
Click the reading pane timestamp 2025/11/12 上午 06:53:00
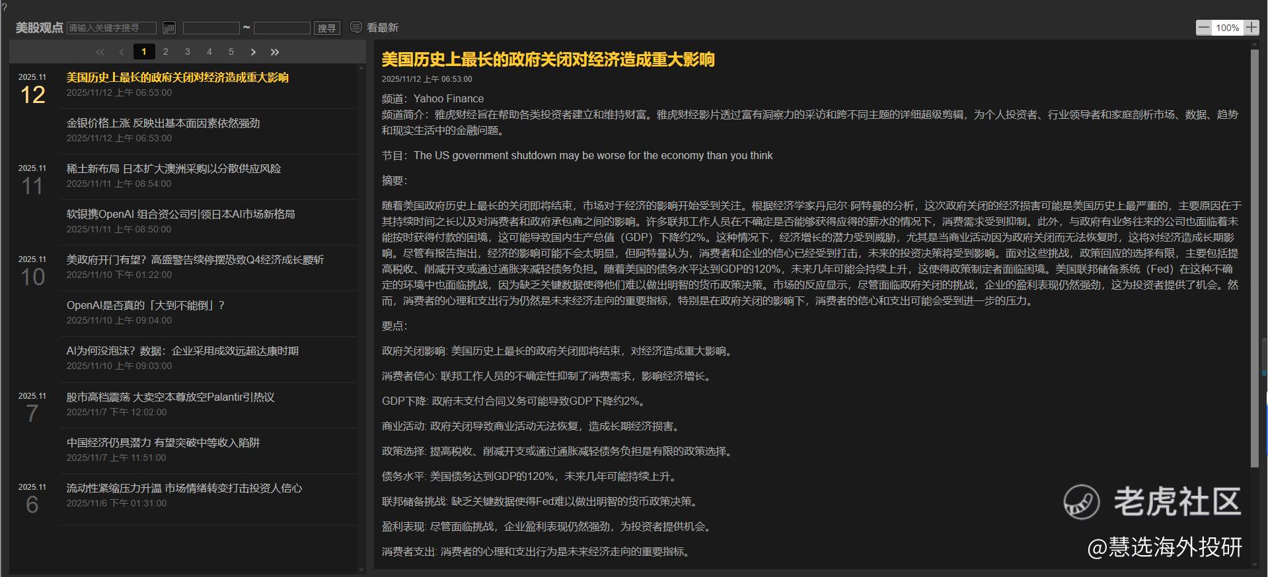coord(427,79)
